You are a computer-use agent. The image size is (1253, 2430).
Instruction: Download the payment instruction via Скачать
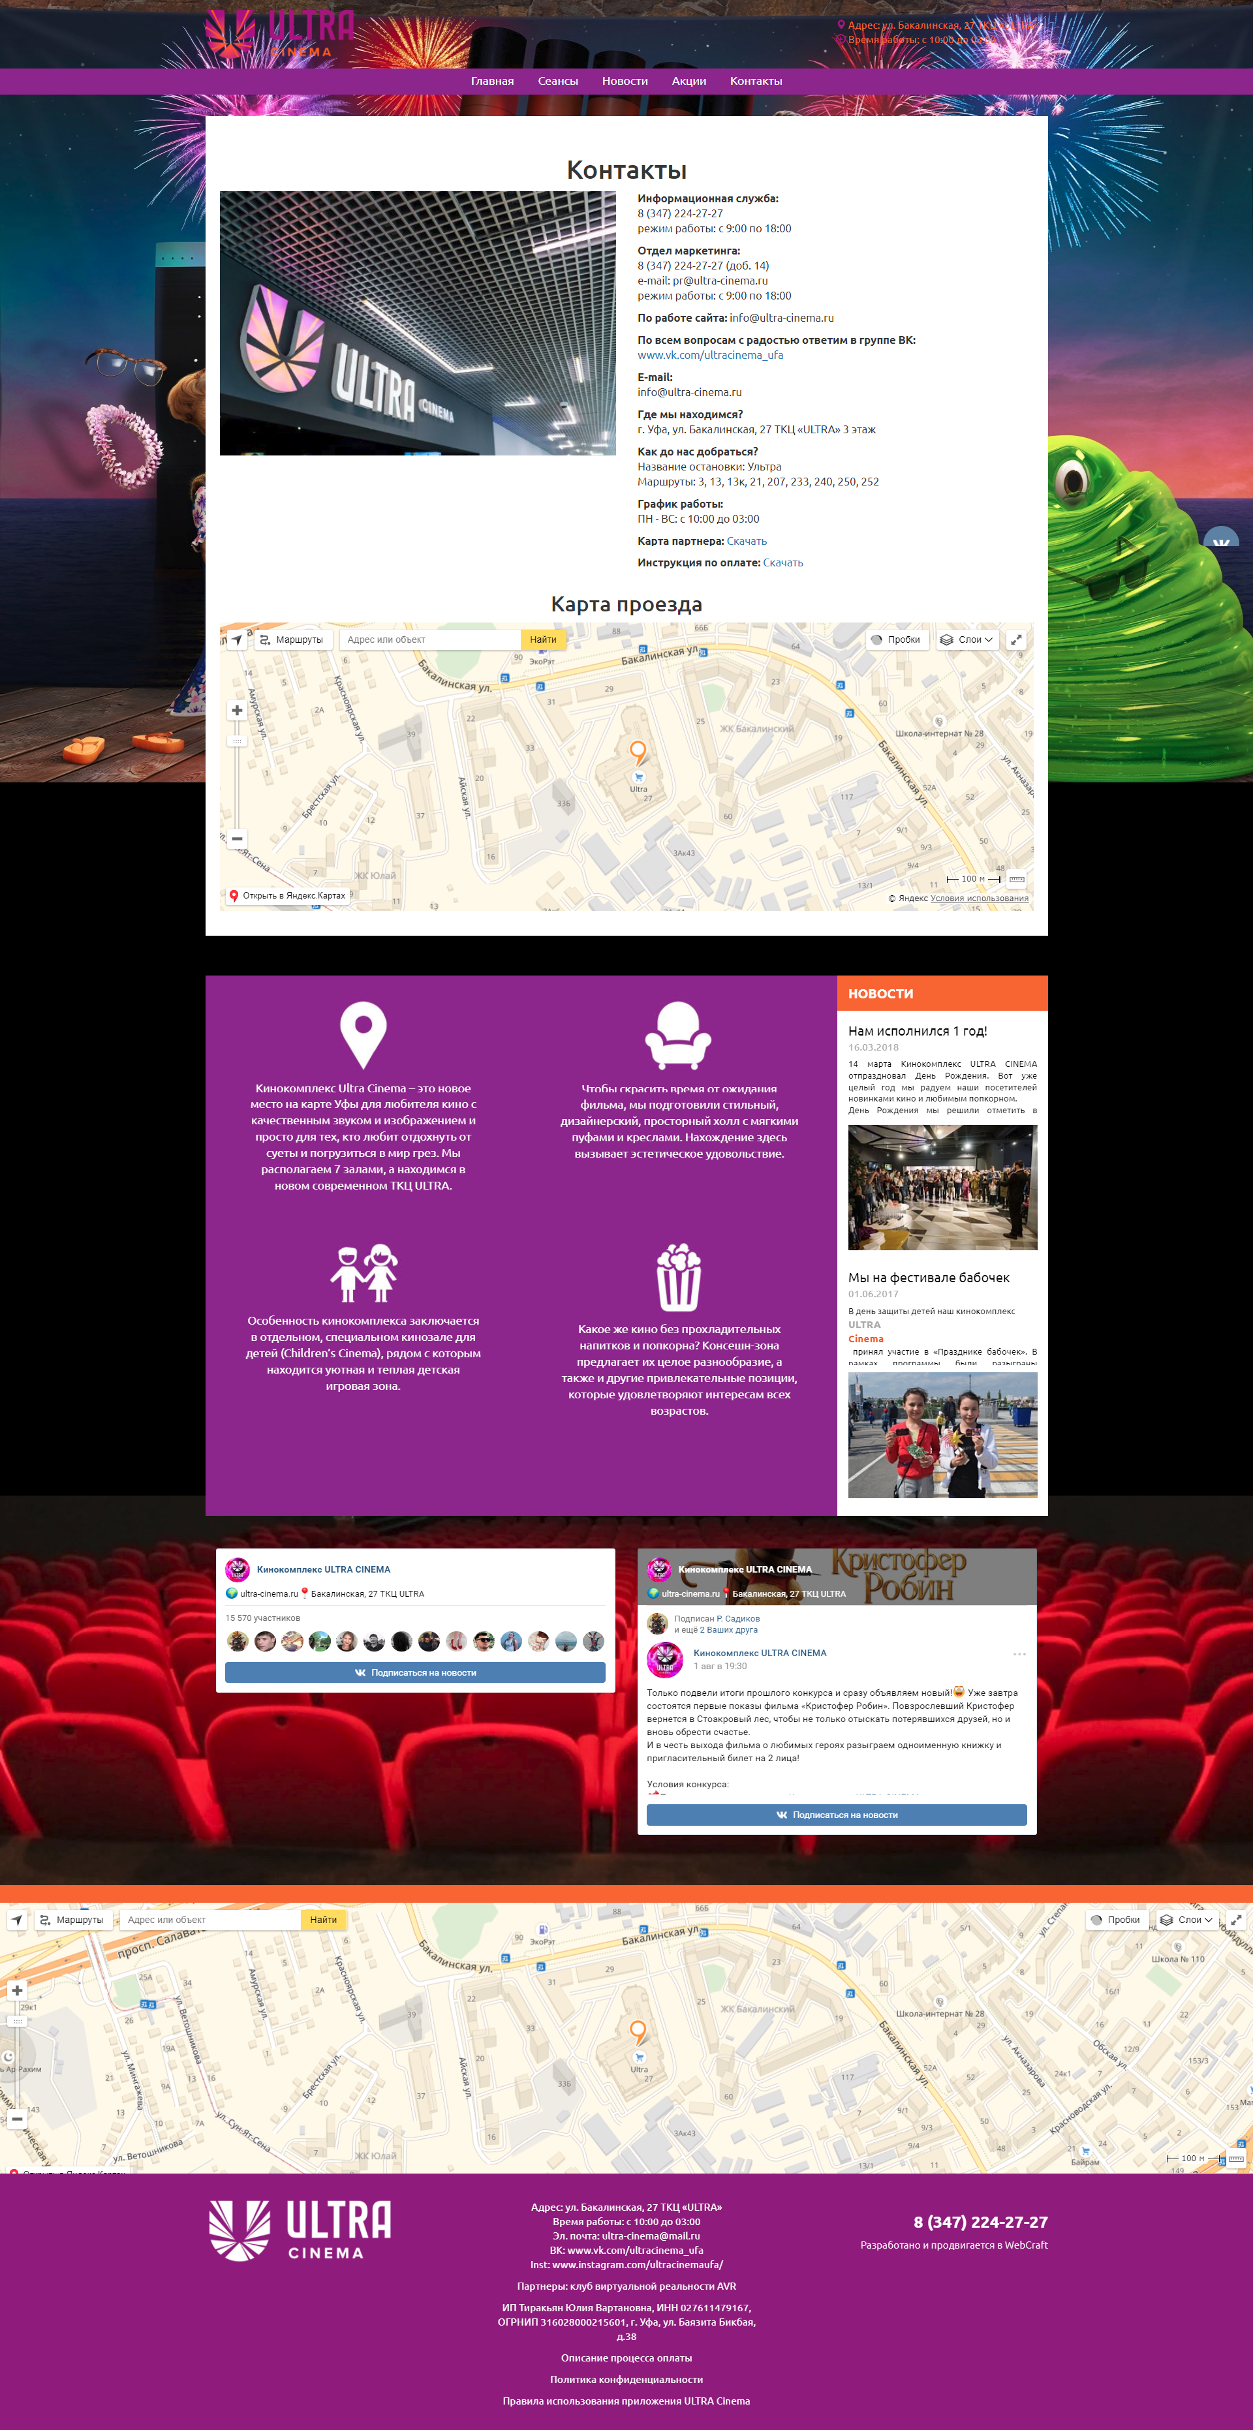pos(783,563)
